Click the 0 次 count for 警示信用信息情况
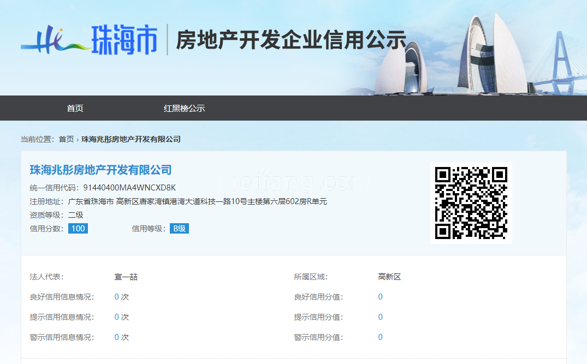Image resolution: width=587 pixels, height=364 pixels. [x=122, y=337]
